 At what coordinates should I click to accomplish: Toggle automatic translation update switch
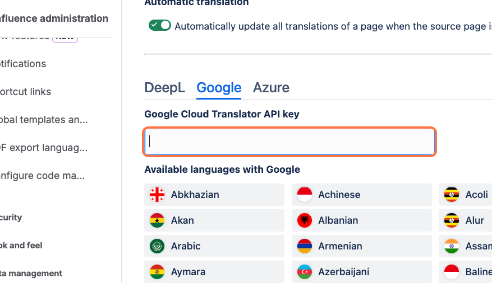[x=160, y=26]
